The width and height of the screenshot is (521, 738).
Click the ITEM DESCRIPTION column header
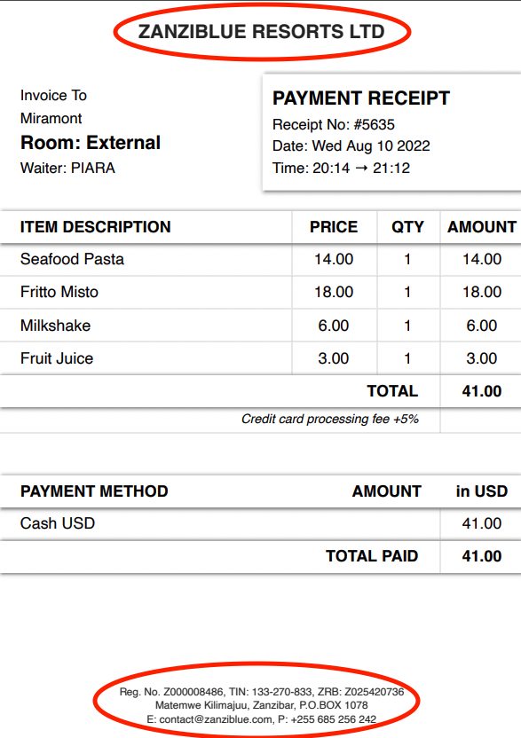click(x=95, y=227)
